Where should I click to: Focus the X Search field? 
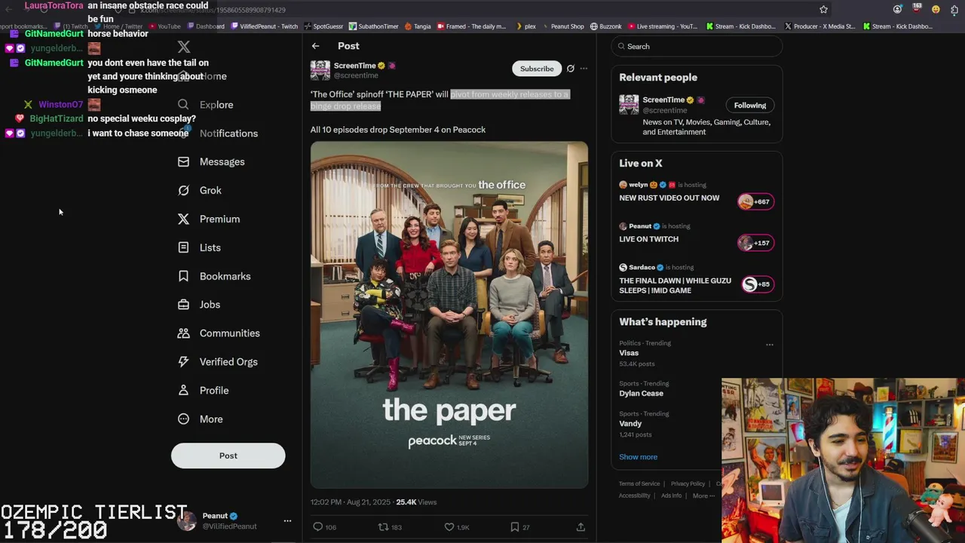pyautogui.click(x=697, y=46)
